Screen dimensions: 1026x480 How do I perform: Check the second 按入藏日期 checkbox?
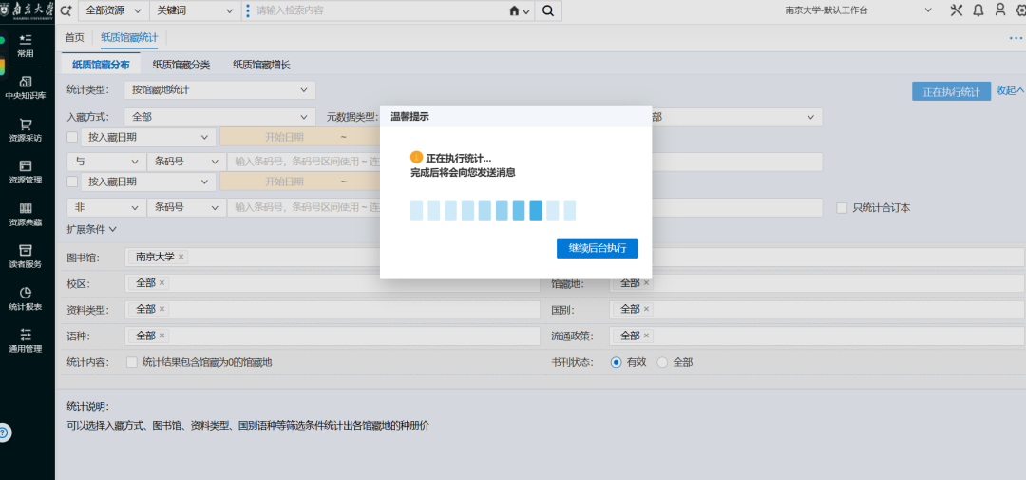[72, 182]
